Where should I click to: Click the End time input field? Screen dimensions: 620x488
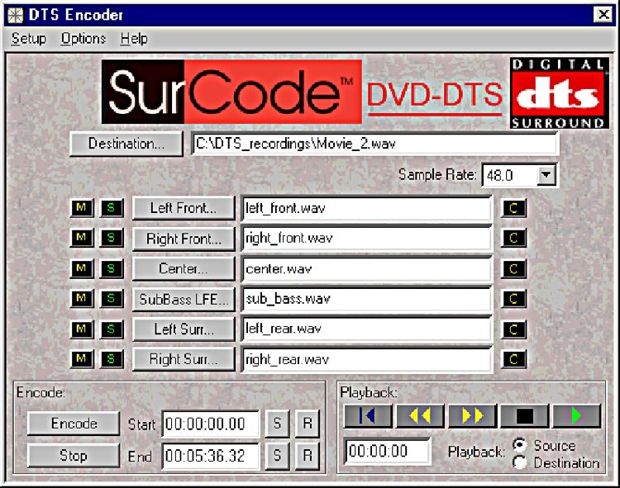pyautogui.click(x=210, y=455)
